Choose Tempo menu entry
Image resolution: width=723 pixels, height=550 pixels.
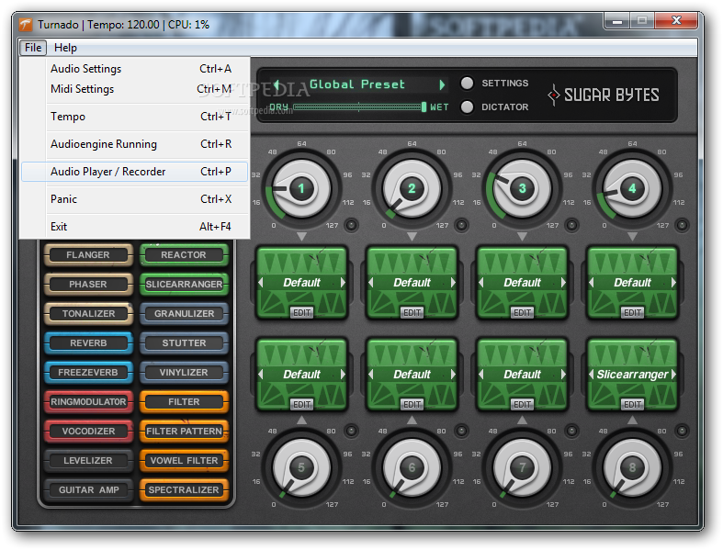pyautogui.click(x=135, y=117)
